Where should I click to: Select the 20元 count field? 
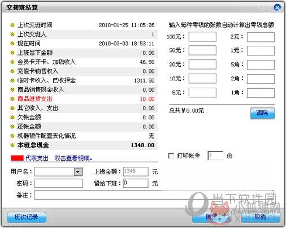coord(202,64)
